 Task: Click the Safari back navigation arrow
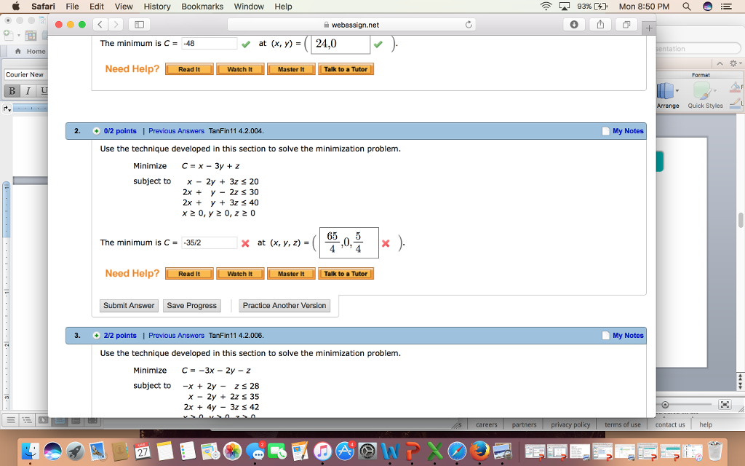(100, 23)
